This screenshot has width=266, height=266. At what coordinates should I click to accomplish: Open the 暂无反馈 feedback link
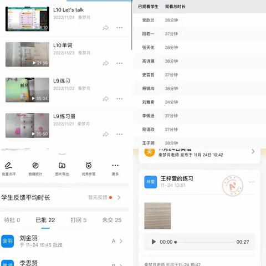tap(98, 197)
